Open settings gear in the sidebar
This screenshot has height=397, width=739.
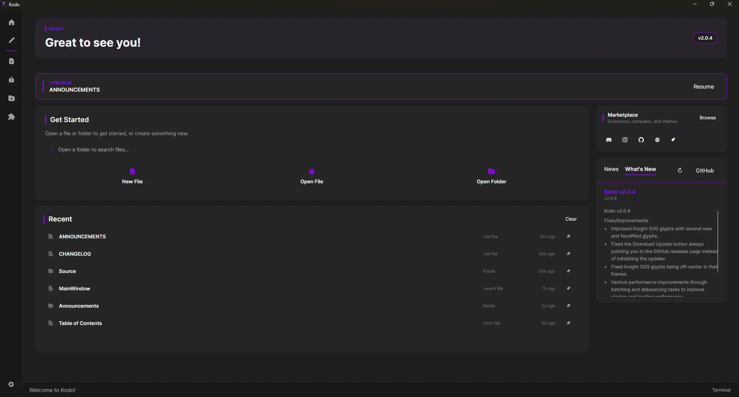click(11, 384)
